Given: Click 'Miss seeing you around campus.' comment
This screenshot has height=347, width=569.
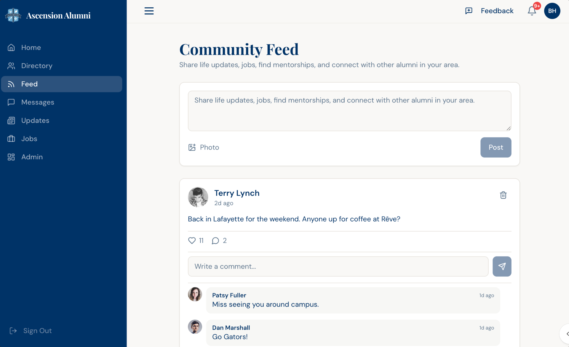Looking at the screenshot, I should pyautogui.click(x=265, y=305).
